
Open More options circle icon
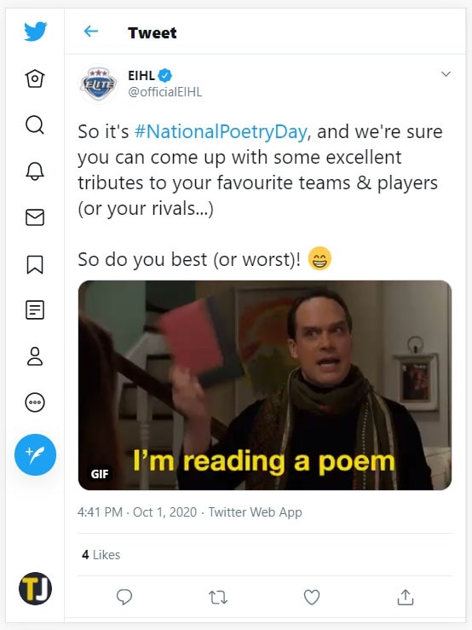35,402
